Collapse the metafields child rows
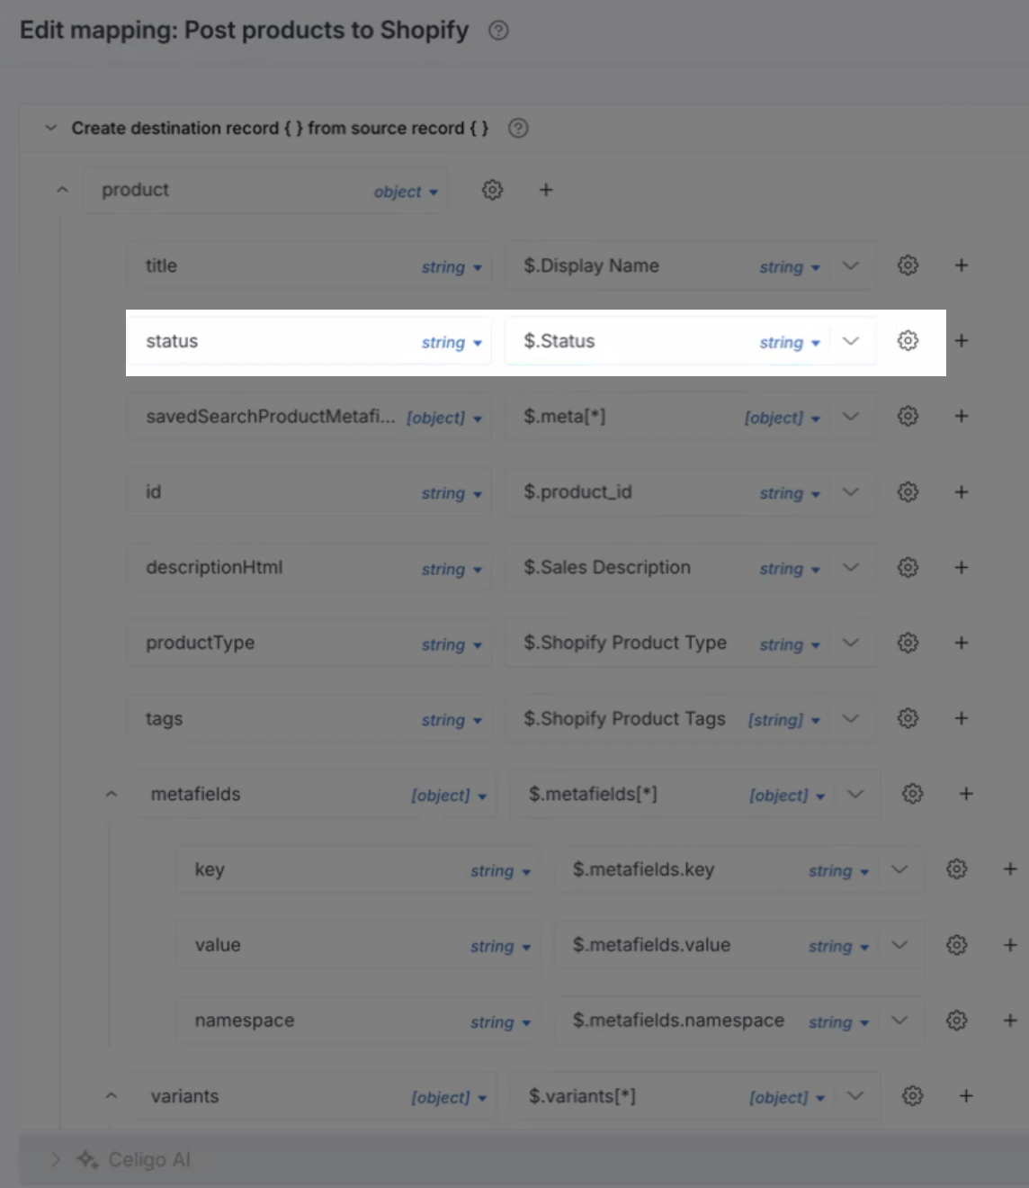The width and height of the screenshot is (1029, 1188). click(x=112, y=794)
